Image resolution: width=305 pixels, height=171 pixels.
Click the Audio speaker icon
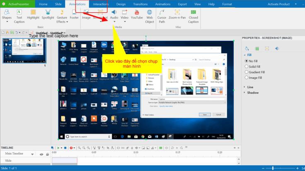[x=114, y=12]
